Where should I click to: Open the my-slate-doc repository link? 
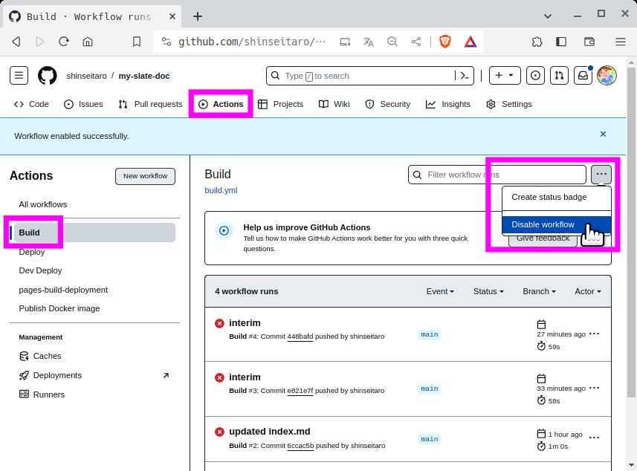(x=144, y=76)
